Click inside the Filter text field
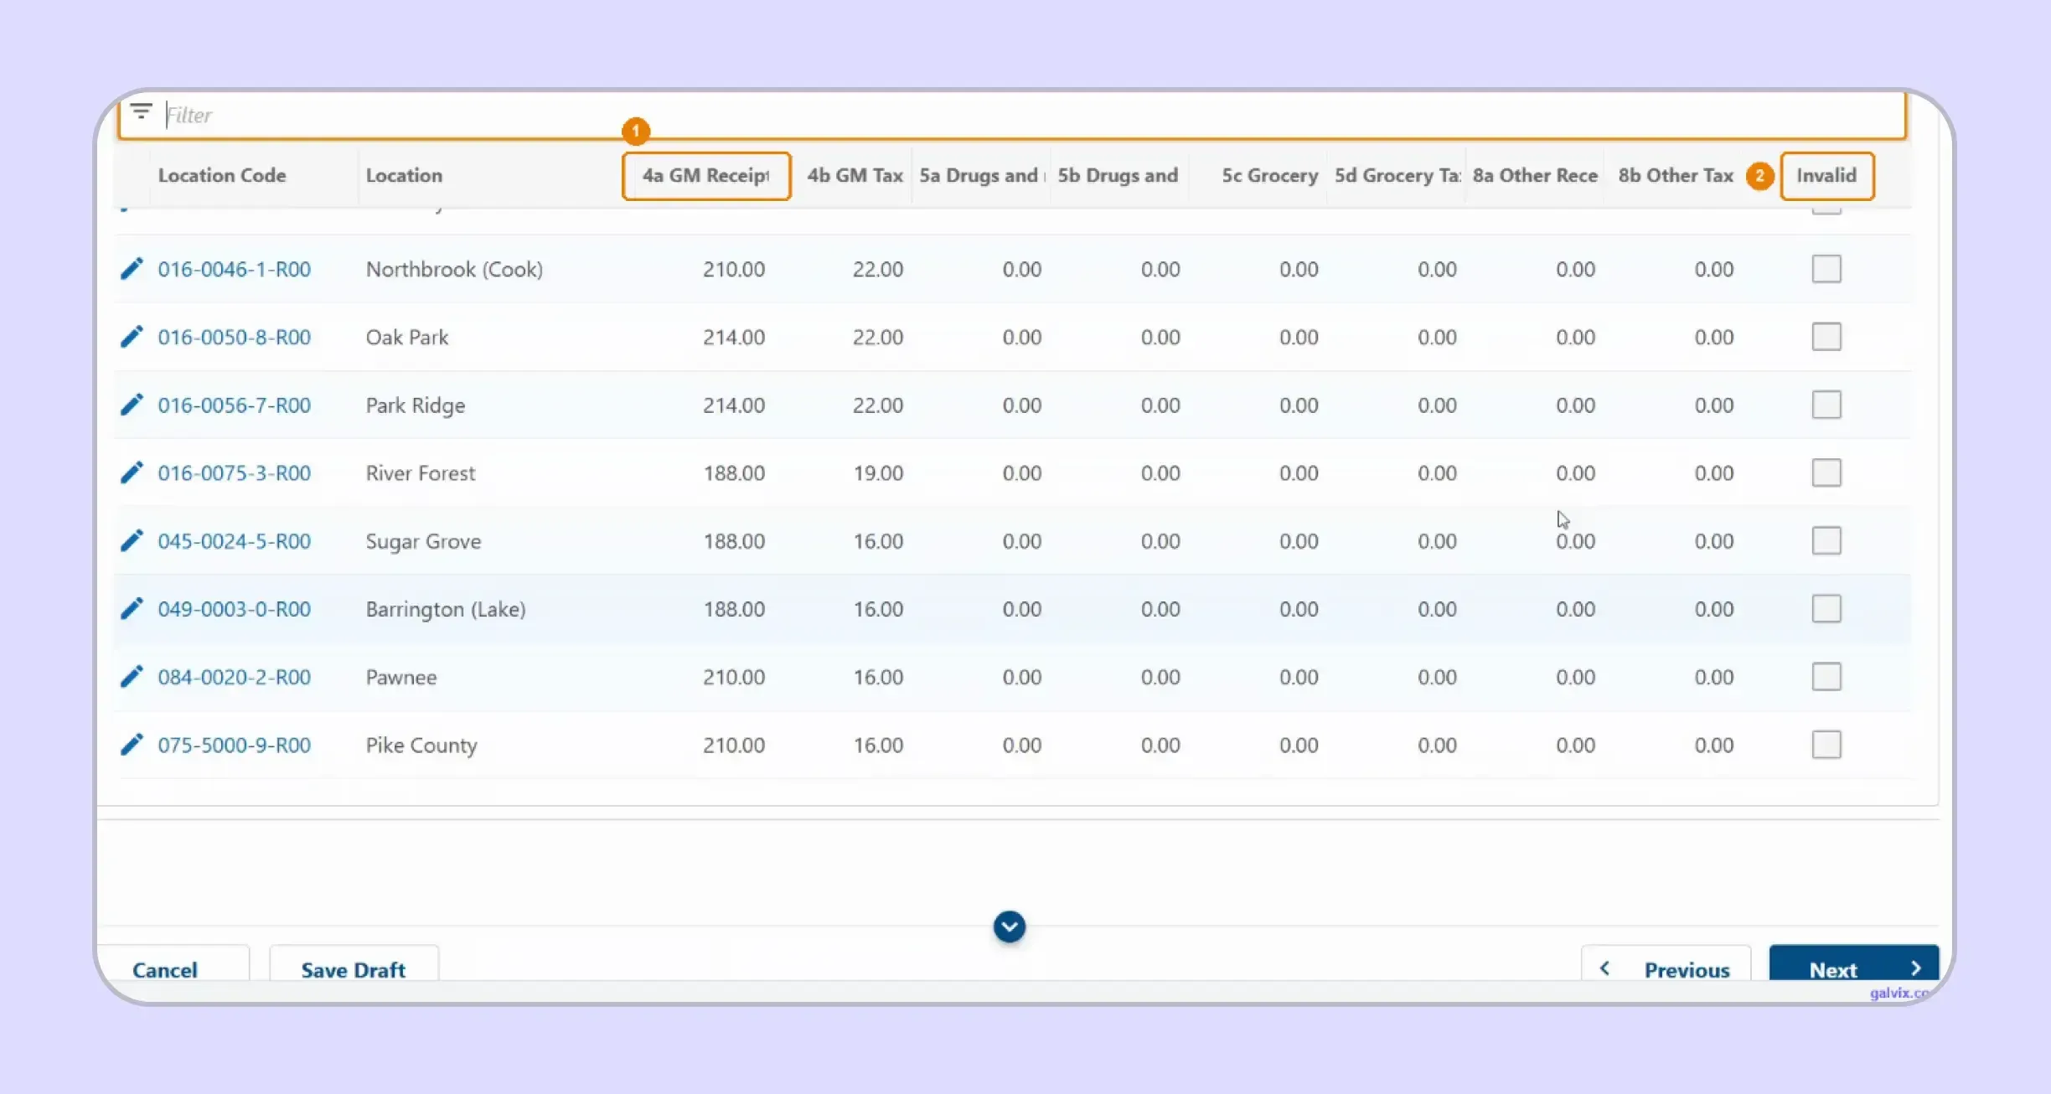The image size is (2051, 1094). coord(1031,115)
